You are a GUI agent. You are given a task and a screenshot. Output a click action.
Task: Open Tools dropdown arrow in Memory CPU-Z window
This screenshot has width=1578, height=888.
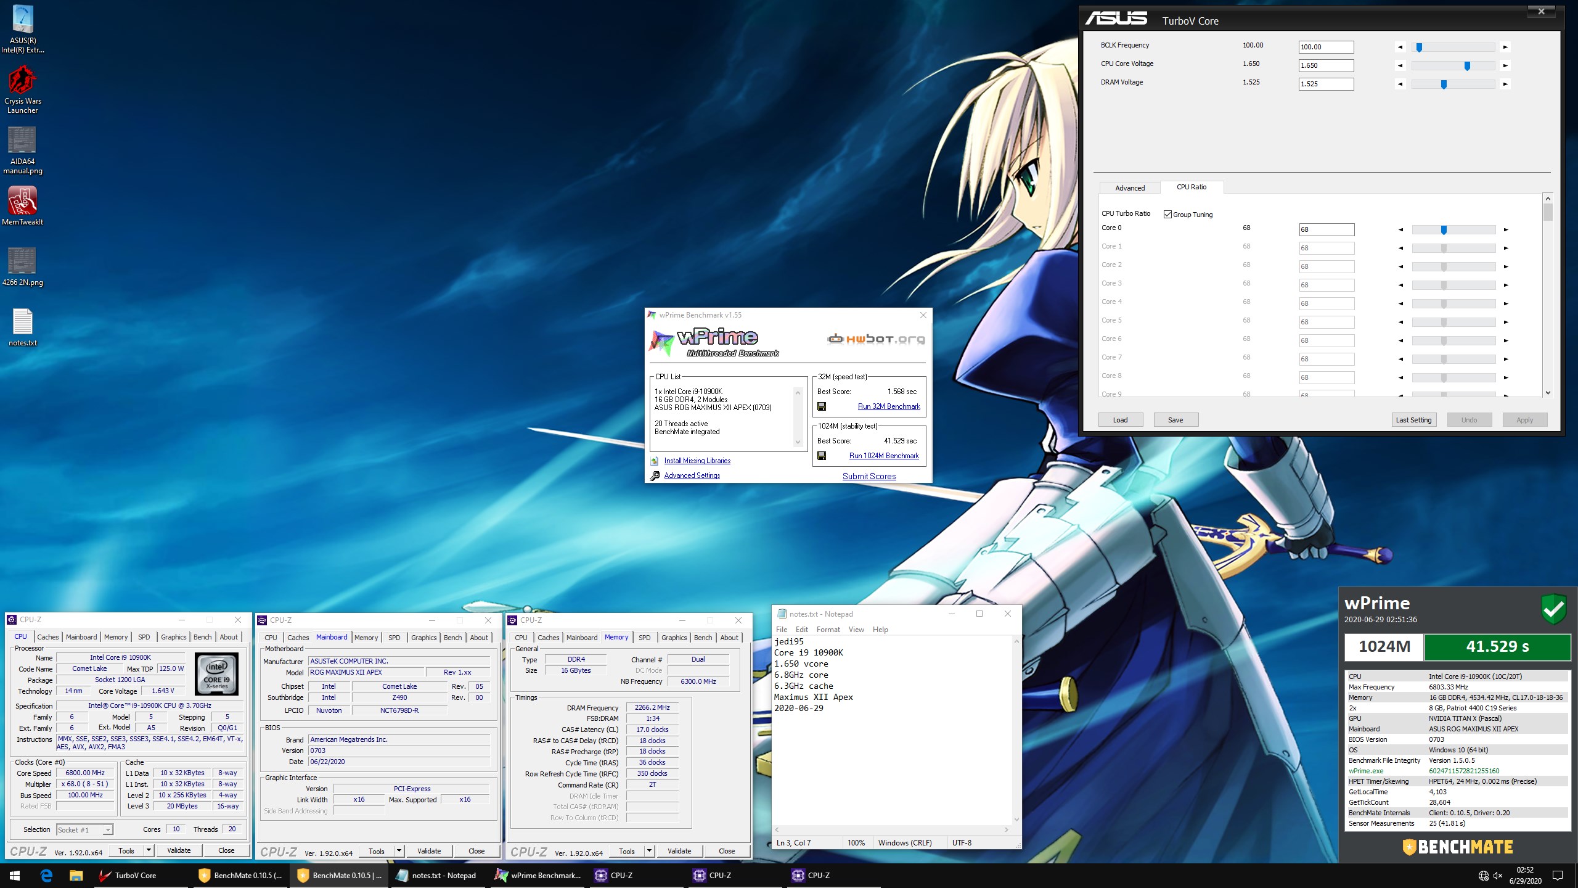649,851
